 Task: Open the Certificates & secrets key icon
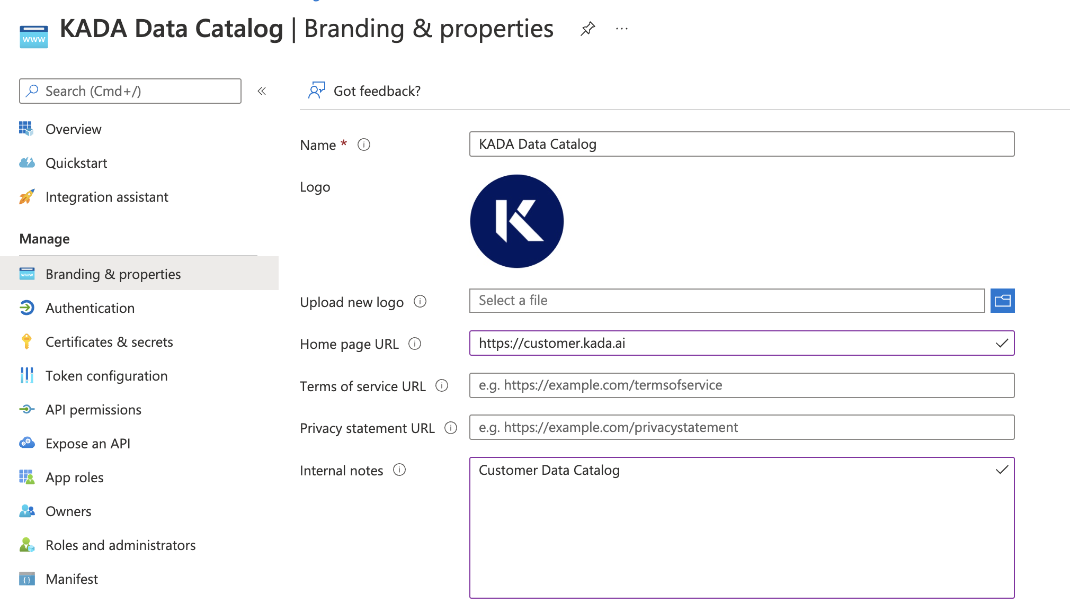(27, 342)
